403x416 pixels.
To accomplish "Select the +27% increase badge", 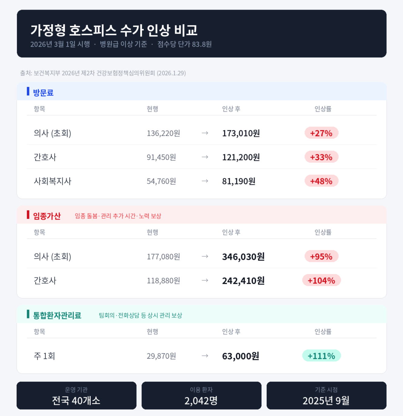I will (x=321, y=133).
